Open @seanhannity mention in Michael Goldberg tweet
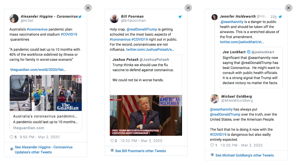Screen dimensions: 300x166 coord(221,109)
